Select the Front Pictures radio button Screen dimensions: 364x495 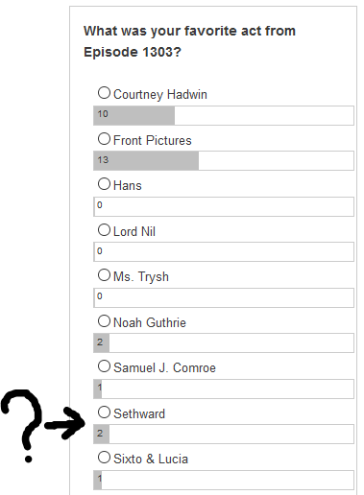[104, 139]
